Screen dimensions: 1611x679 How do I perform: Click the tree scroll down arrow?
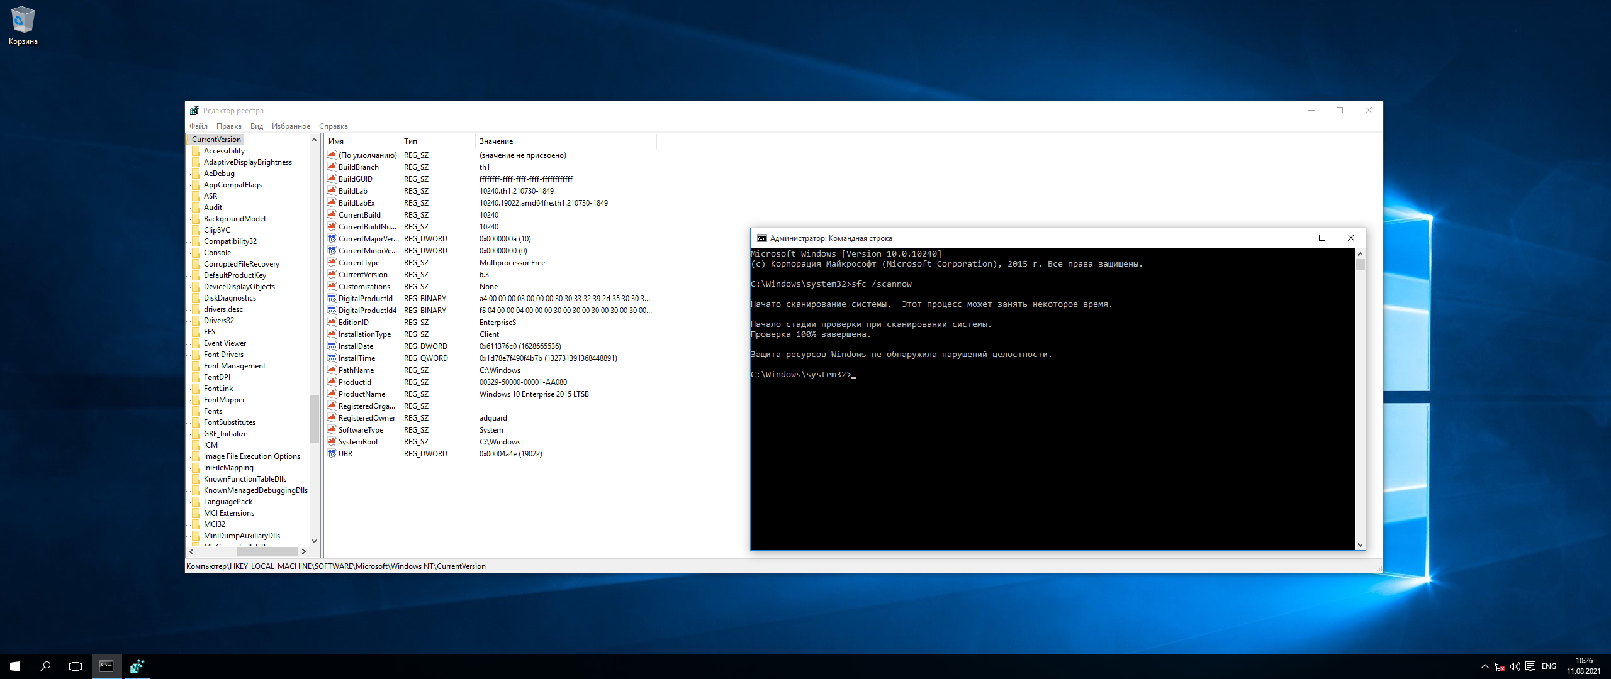pos(315,541)
